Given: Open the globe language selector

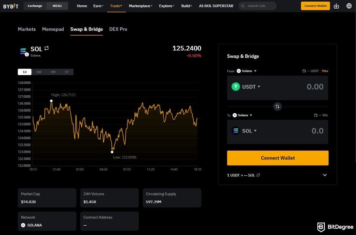Looking at the screenshot, I should [x=349, y=6].
